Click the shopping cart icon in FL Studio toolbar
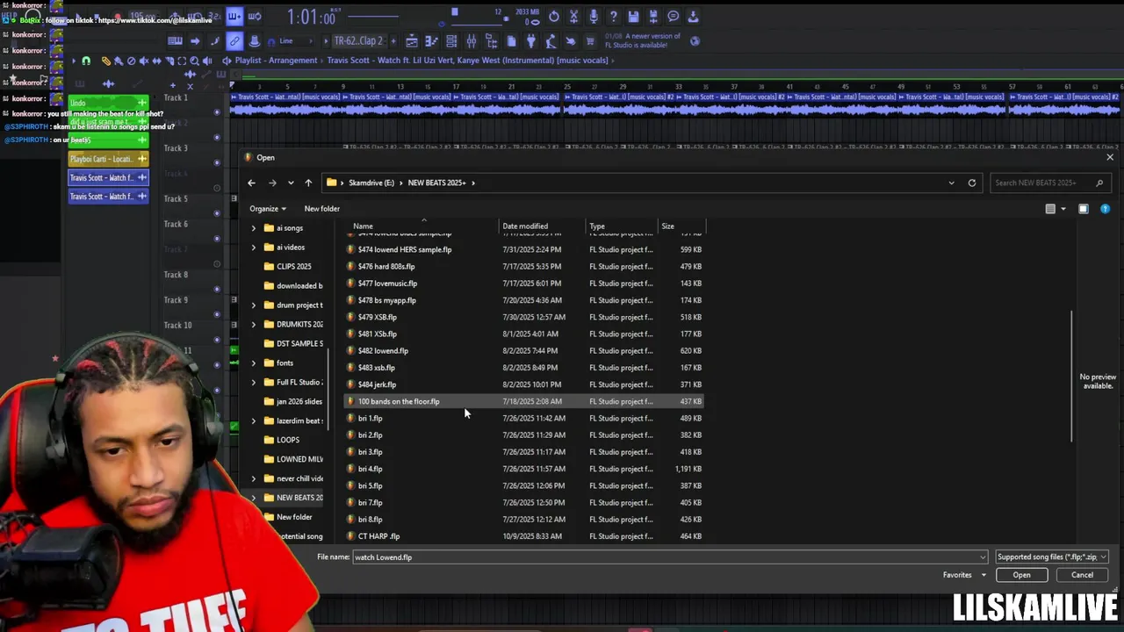The image size is (1124, 632). click(x=589, y=41)
